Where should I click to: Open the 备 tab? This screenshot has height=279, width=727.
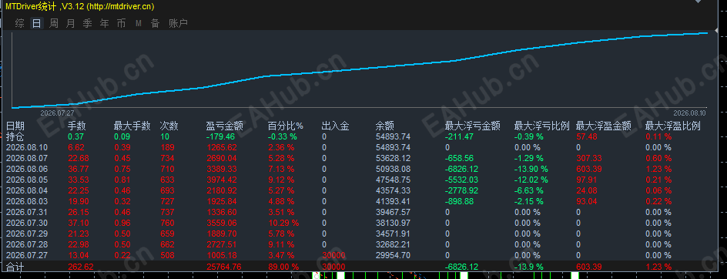pos(156,23)
